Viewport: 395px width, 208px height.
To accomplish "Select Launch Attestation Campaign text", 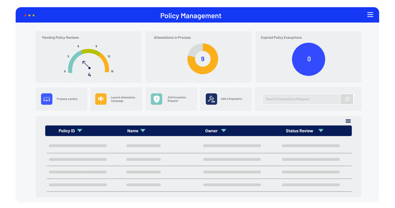I will (123, 99).
